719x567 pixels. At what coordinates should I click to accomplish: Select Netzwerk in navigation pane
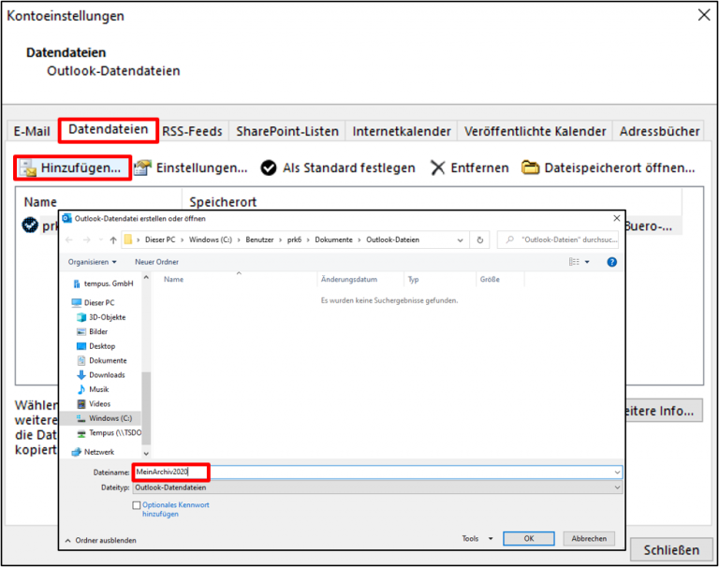click(x=93, y=452)
